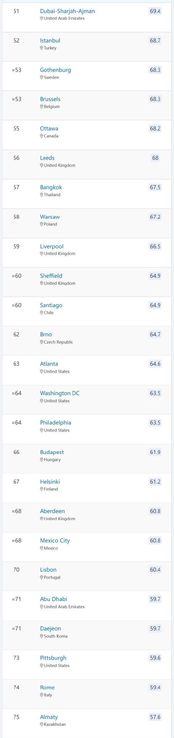Open Brussels city details
Image resolution: width=174 pixels, height=738 pixels.
point(50,99)
